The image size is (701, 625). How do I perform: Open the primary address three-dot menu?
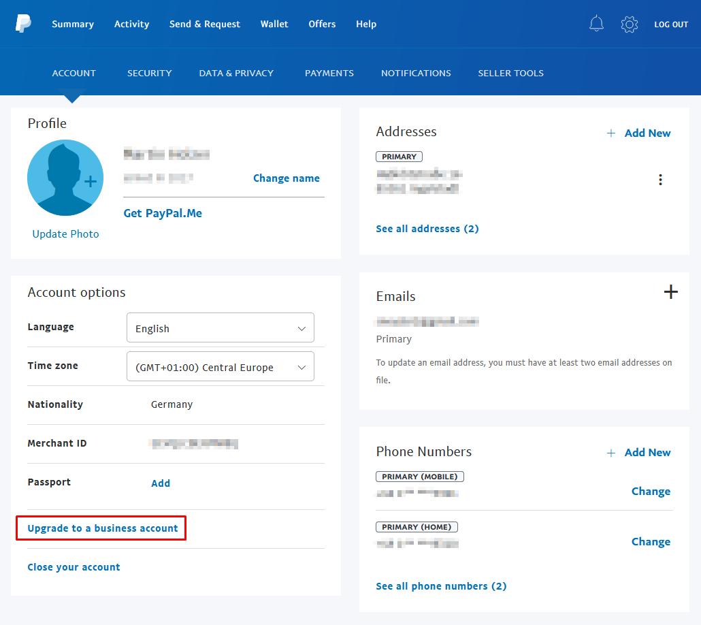660,180
